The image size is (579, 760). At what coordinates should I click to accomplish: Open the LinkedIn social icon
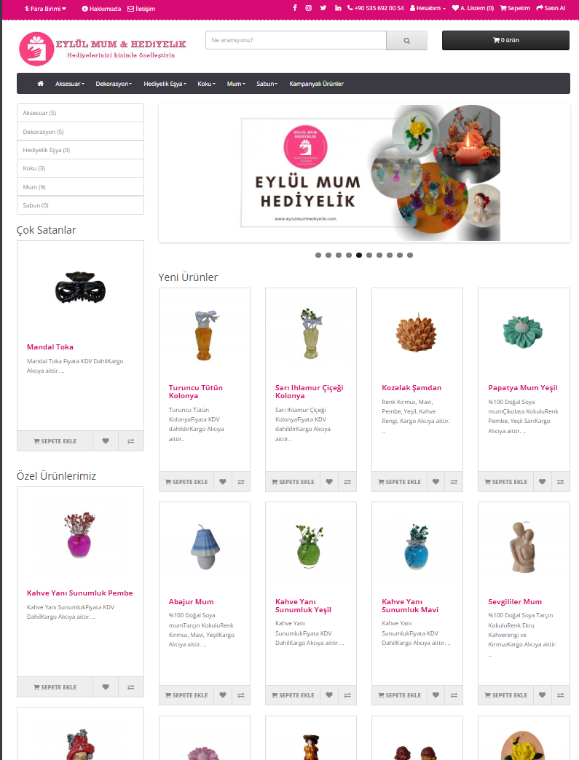(x=338, y=8)
